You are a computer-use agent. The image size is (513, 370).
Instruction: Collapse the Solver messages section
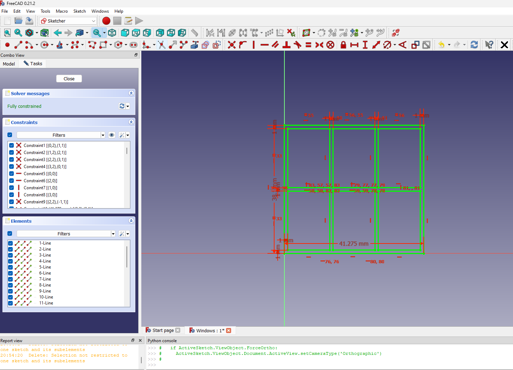click(131, 93)
